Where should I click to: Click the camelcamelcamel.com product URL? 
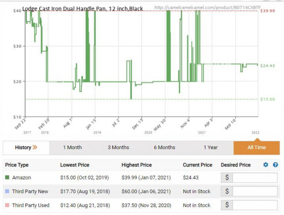pyautogui.click(x=207, y=8)
